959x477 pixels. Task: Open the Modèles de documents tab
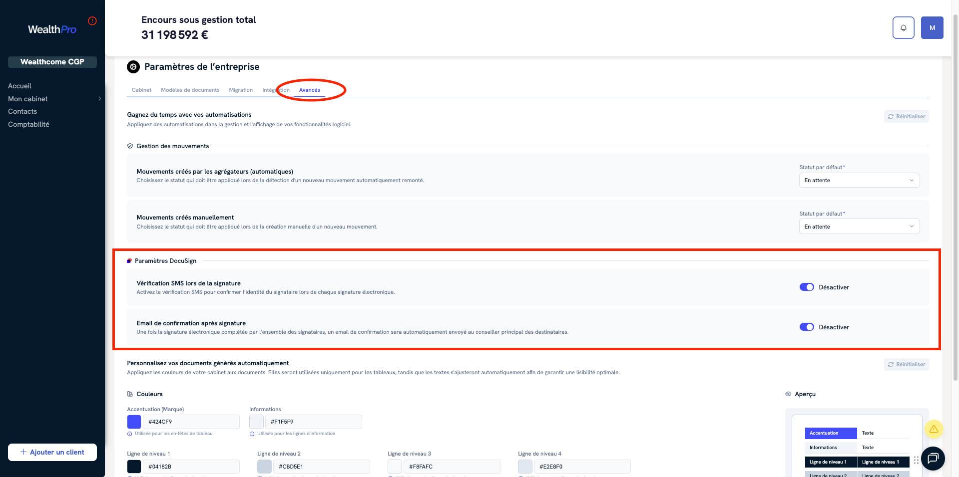coord(190,90)
